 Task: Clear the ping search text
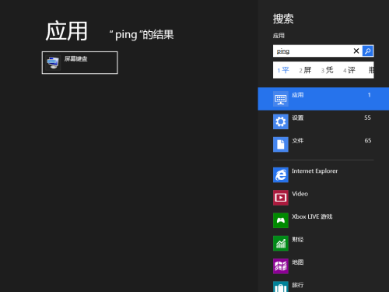pyautogui.click(x=356, y=51)
